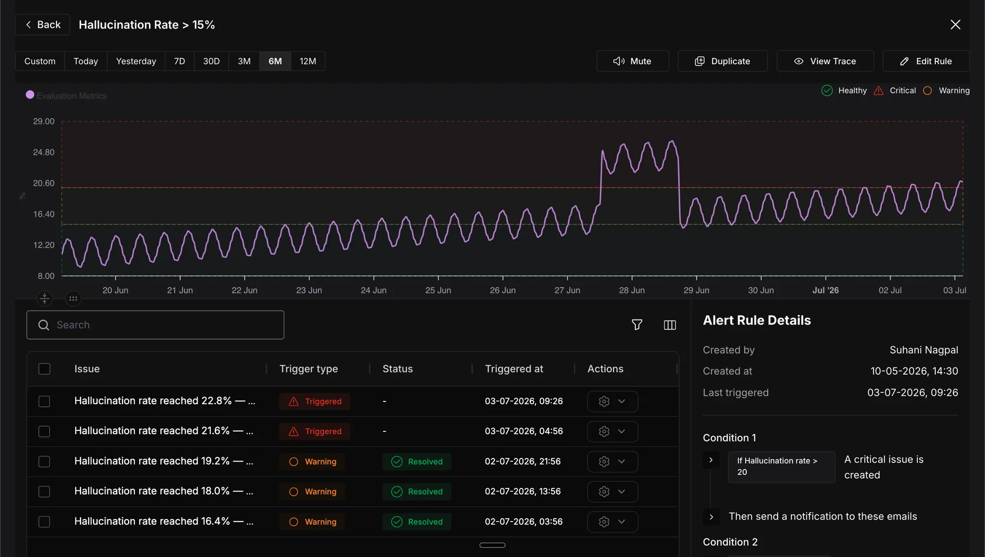Click Triggered badge at 09:26 row

tap(315, 401)
